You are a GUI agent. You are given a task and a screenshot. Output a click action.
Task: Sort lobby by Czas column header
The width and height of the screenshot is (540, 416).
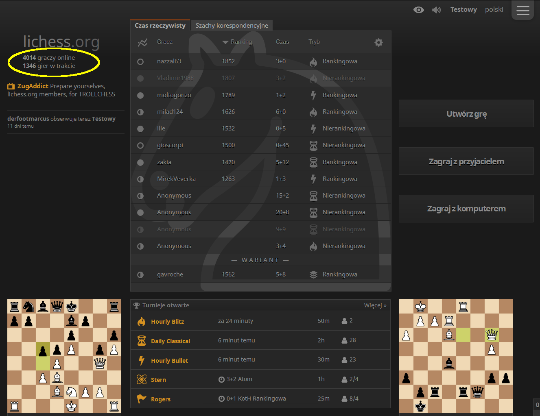pyautogui.click(x=282, y=42)
